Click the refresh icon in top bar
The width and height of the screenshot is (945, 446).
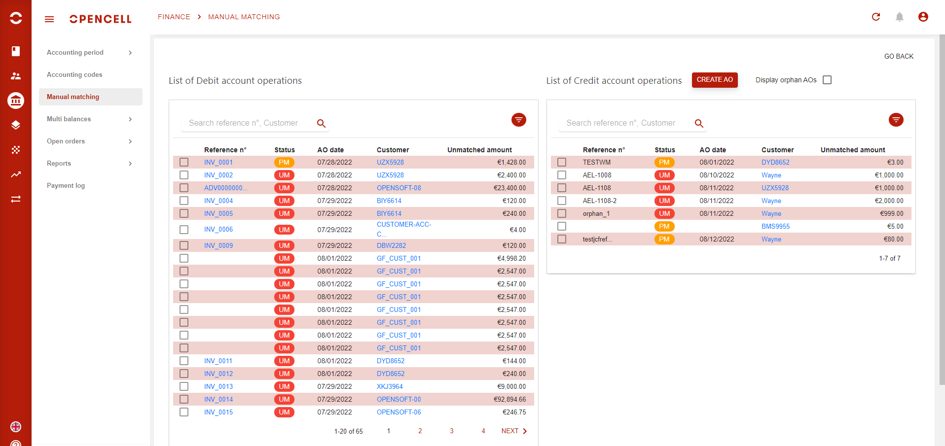click(876, 17)
